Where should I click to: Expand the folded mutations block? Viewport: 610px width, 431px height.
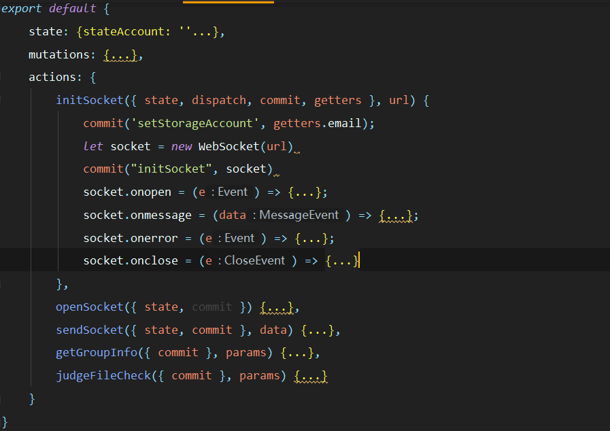pos(120,55)
